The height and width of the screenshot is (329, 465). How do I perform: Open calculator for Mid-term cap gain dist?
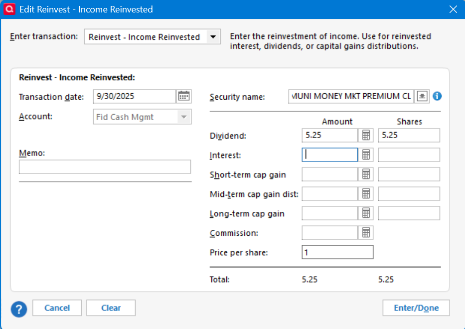pyautogui.click(x=366, y=194)
